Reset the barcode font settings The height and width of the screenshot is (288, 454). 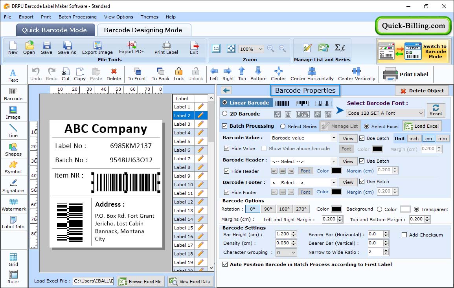436,110
